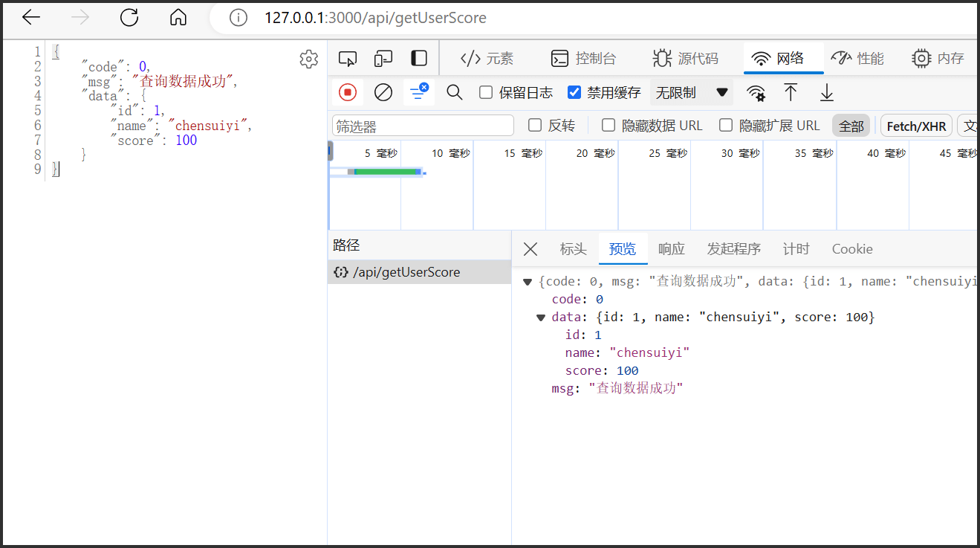Image resolution: width=980 pixels, height=548 pixels.
Task: Open JSON viewer settings gear
Action: coord(309,59)
